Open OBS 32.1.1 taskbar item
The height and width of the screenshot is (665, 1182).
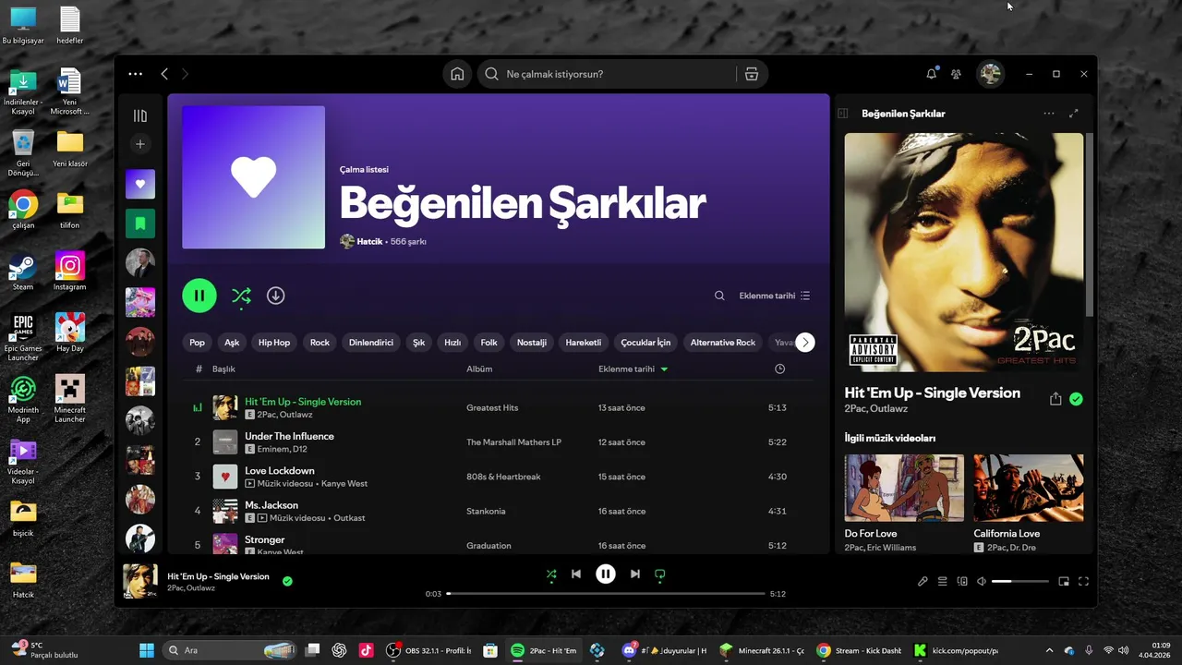(x=428, y=650)
